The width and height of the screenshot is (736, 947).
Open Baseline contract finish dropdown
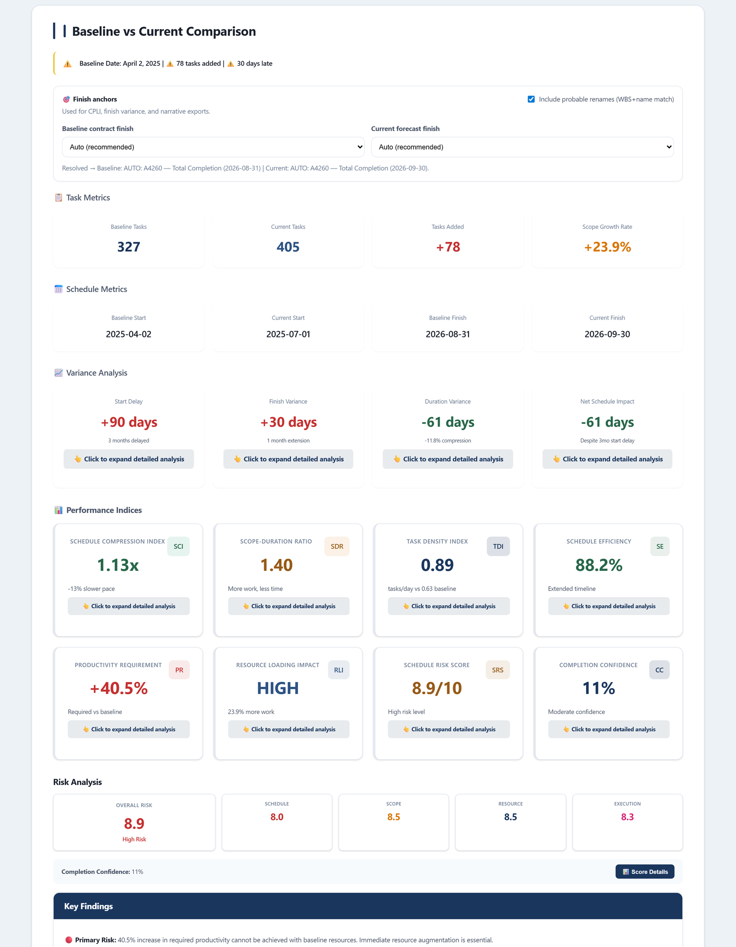point(213,147)
